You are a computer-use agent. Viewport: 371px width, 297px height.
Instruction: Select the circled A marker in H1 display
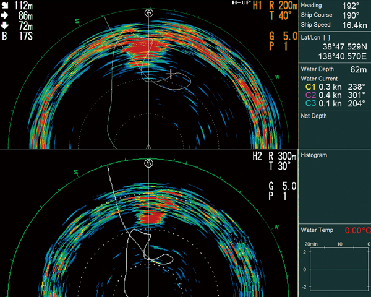(149, 13)
